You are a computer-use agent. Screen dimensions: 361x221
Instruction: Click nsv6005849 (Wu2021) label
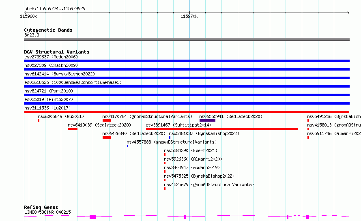click(x=61, y=116)
